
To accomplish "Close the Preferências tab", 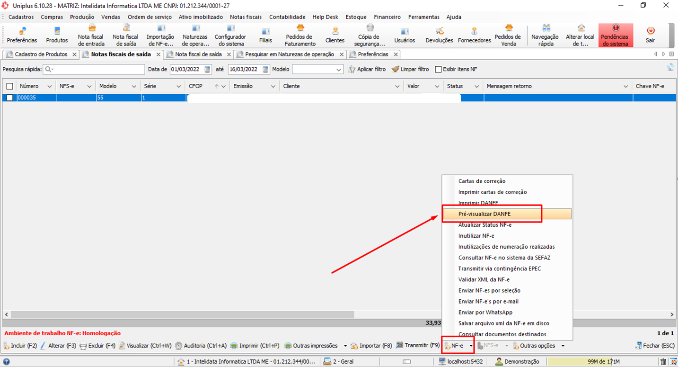I will pyautogui.click(x=396, y=54).
